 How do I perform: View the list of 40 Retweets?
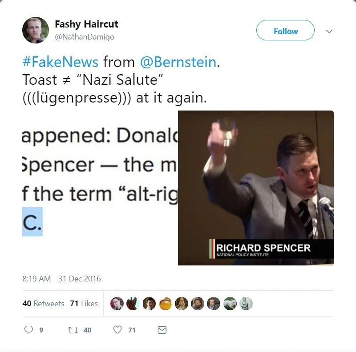[x=43, y=304]
